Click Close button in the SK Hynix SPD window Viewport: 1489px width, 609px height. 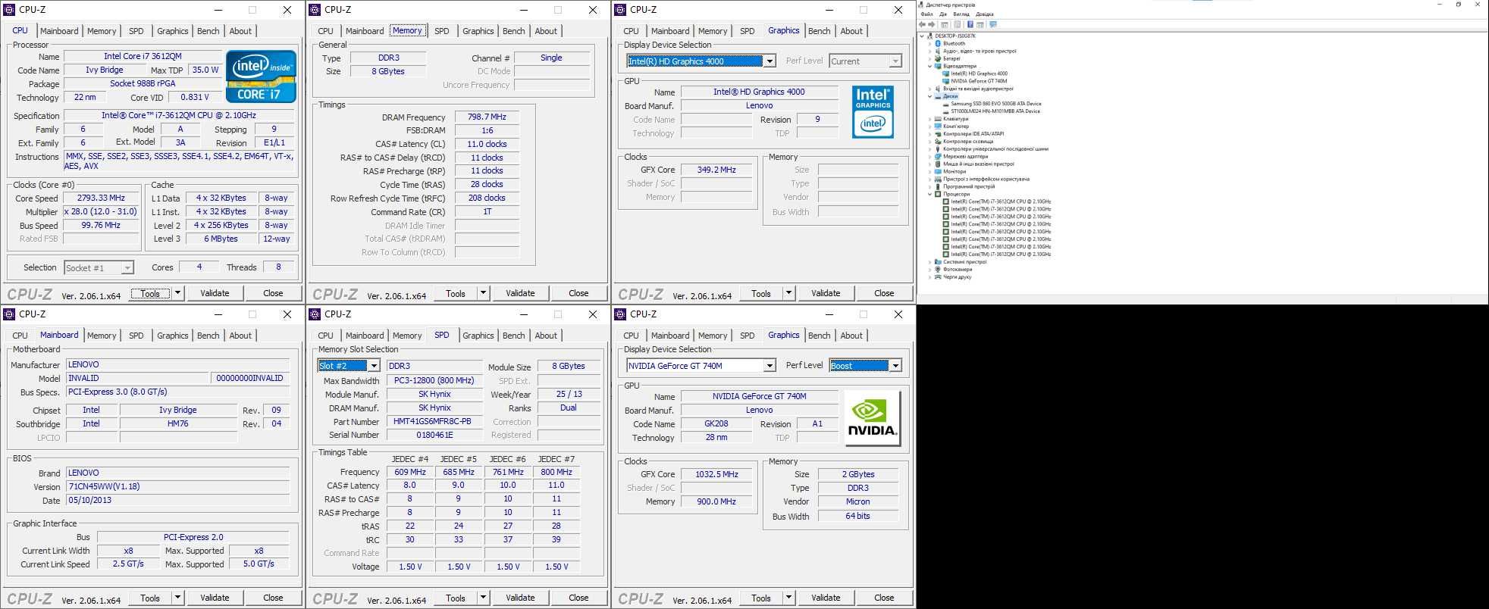pos(578,598)
